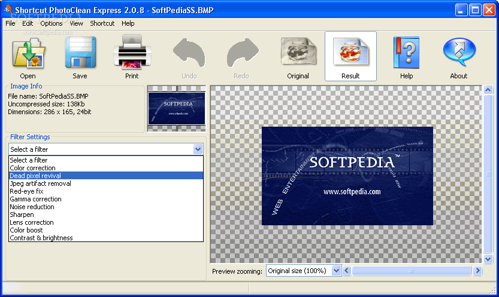Choose Contrast & brightness filter
The height and width of the screenshot is (297, 499).
(106, 238)
